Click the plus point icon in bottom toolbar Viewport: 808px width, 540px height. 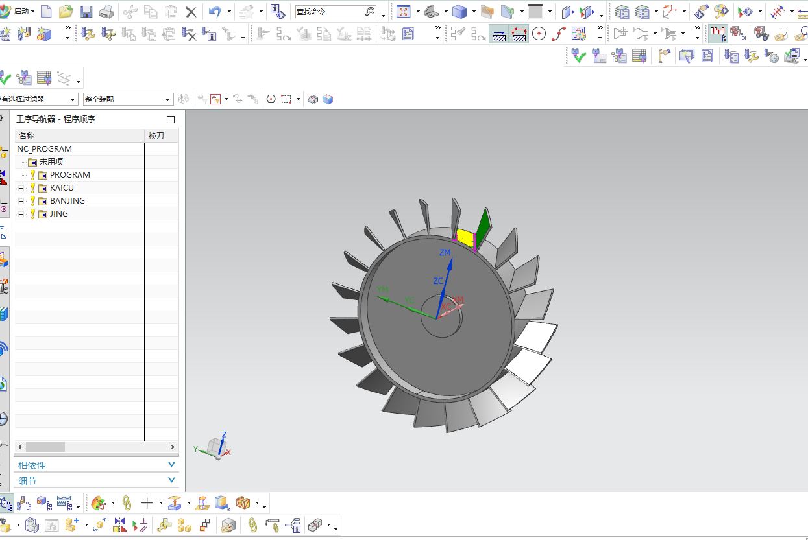(x=147, y=503)
